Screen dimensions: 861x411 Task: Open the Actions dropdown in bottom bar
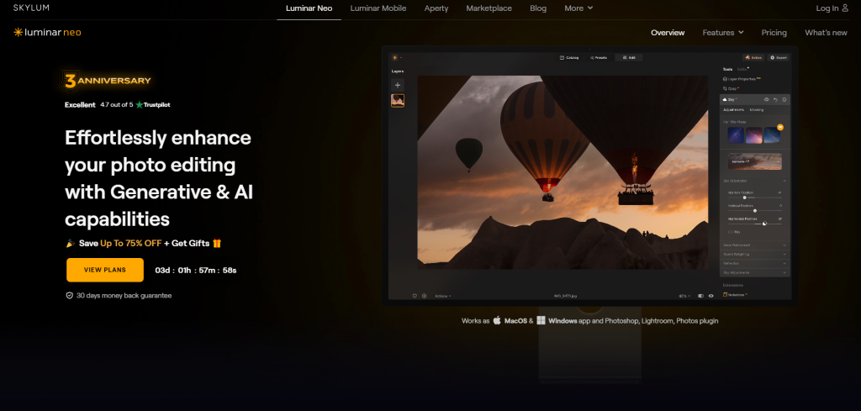pos(443,296)
